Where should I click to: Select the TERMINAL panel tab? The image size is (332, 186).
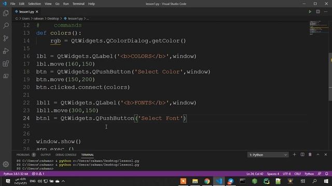(x=88, y=155)
